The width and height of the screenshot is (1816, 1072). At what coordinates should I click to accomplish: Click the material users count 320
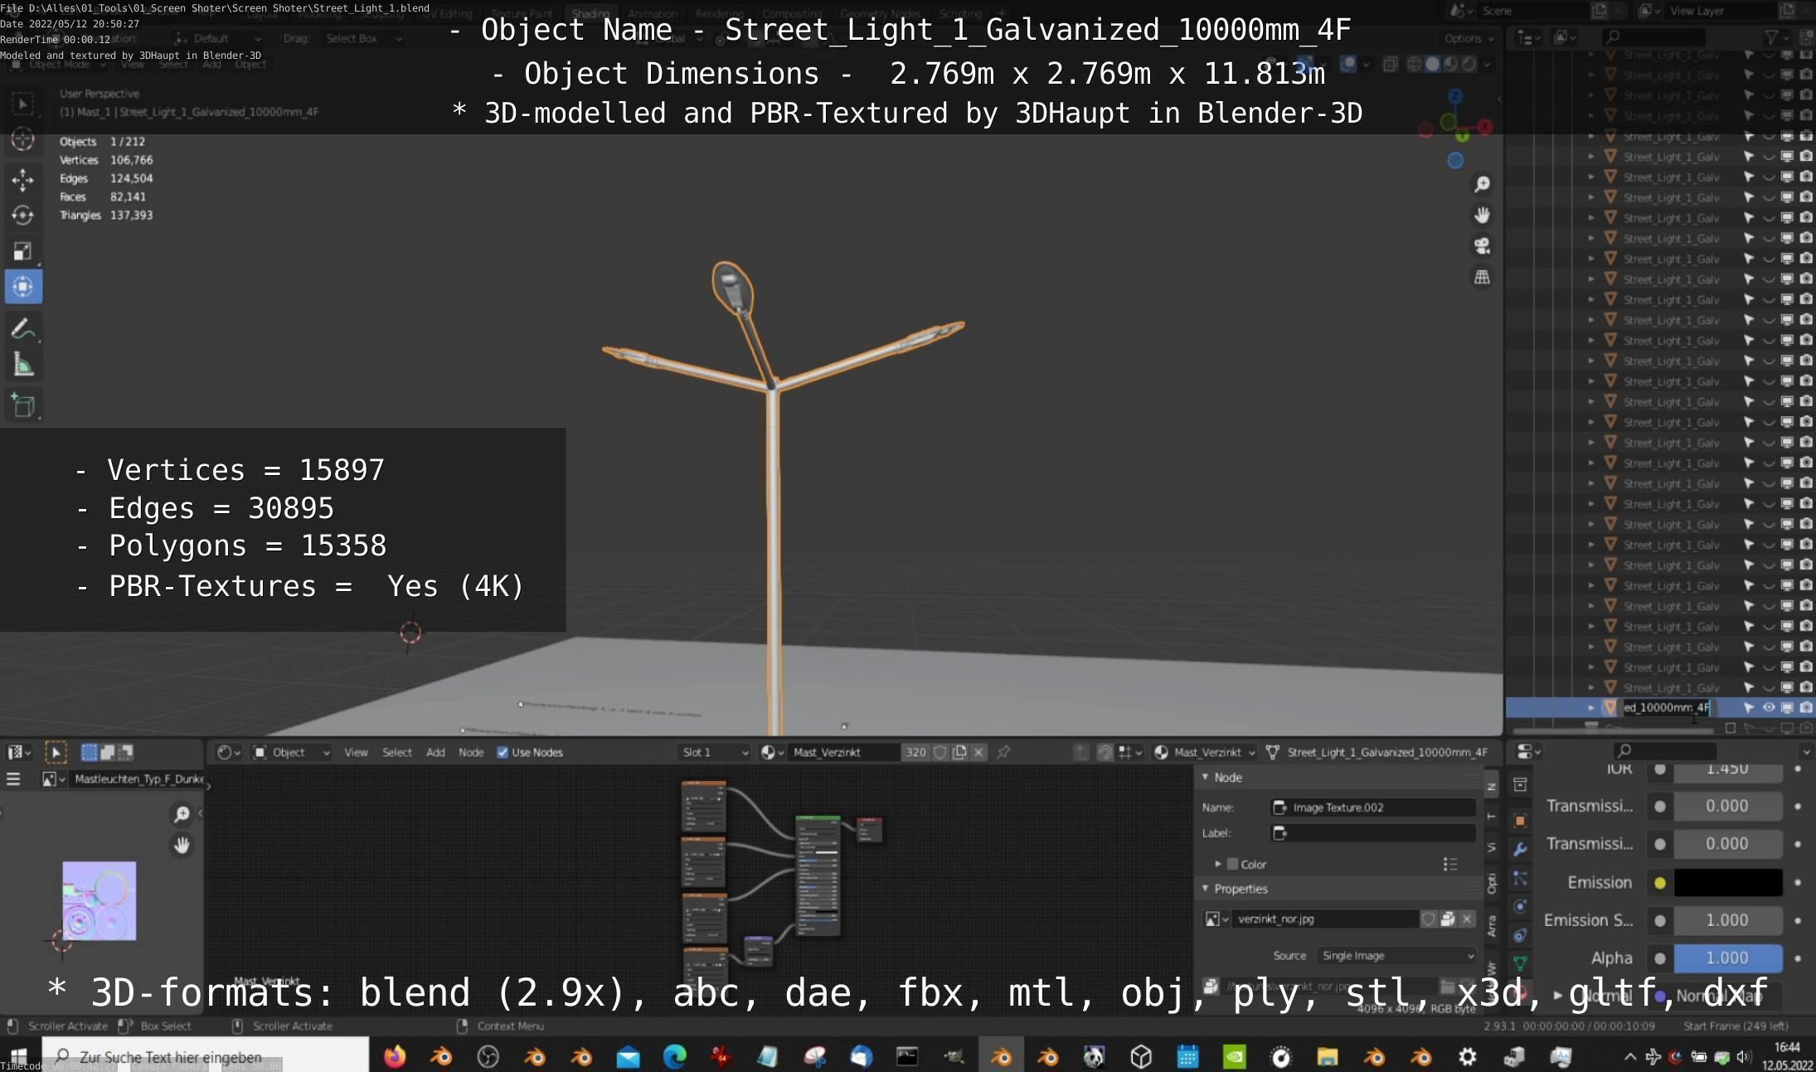pyautogui.click(x=915, y=752)
